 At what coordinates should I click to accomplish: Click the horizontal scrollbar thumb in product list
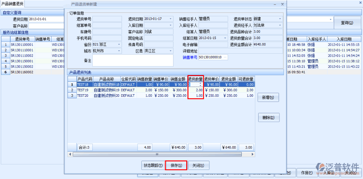(157, 154)
